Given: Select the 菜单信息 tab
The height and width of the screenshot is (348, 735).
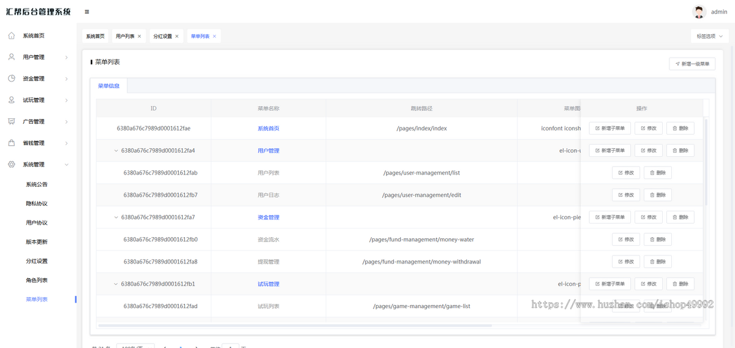Looking at the screenshot, I should pyautogui.click(x=108, y=86).
